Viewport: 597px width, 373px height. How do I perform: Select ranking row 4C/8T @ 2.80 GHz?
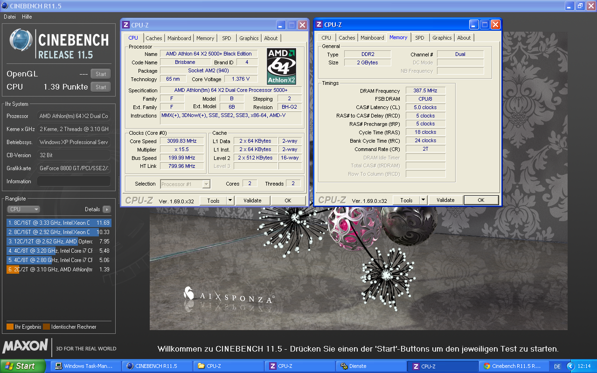59,260
